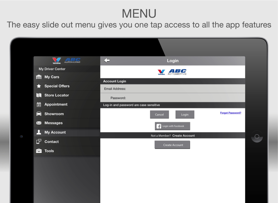
Task: Click the Facebook logo on login button
Action: pyautogui.click(x=159, y=126)
